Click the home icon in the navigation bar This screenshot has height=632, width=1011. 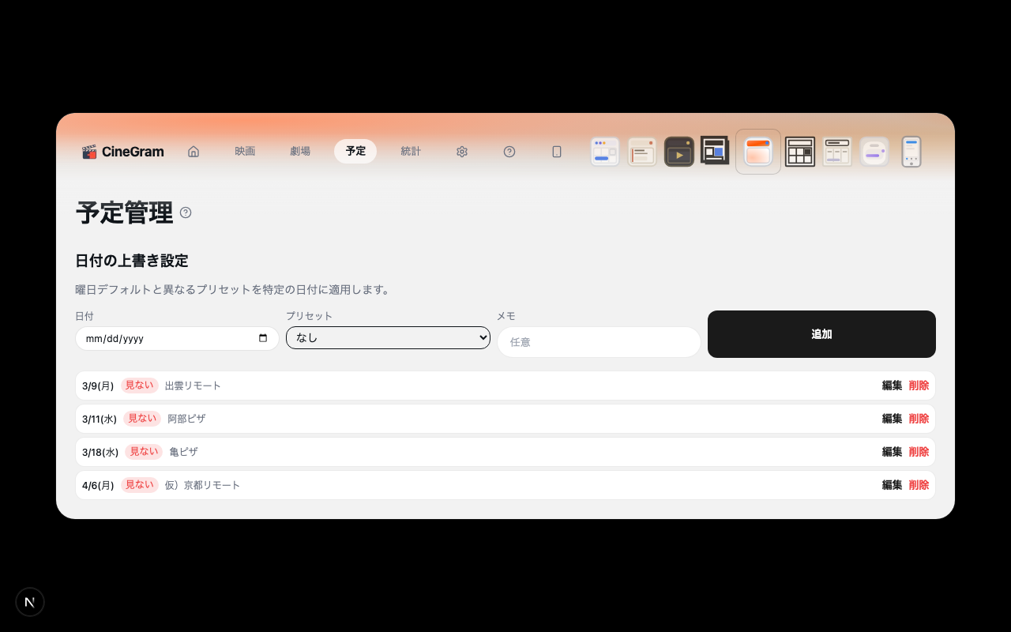coord(193,151)
